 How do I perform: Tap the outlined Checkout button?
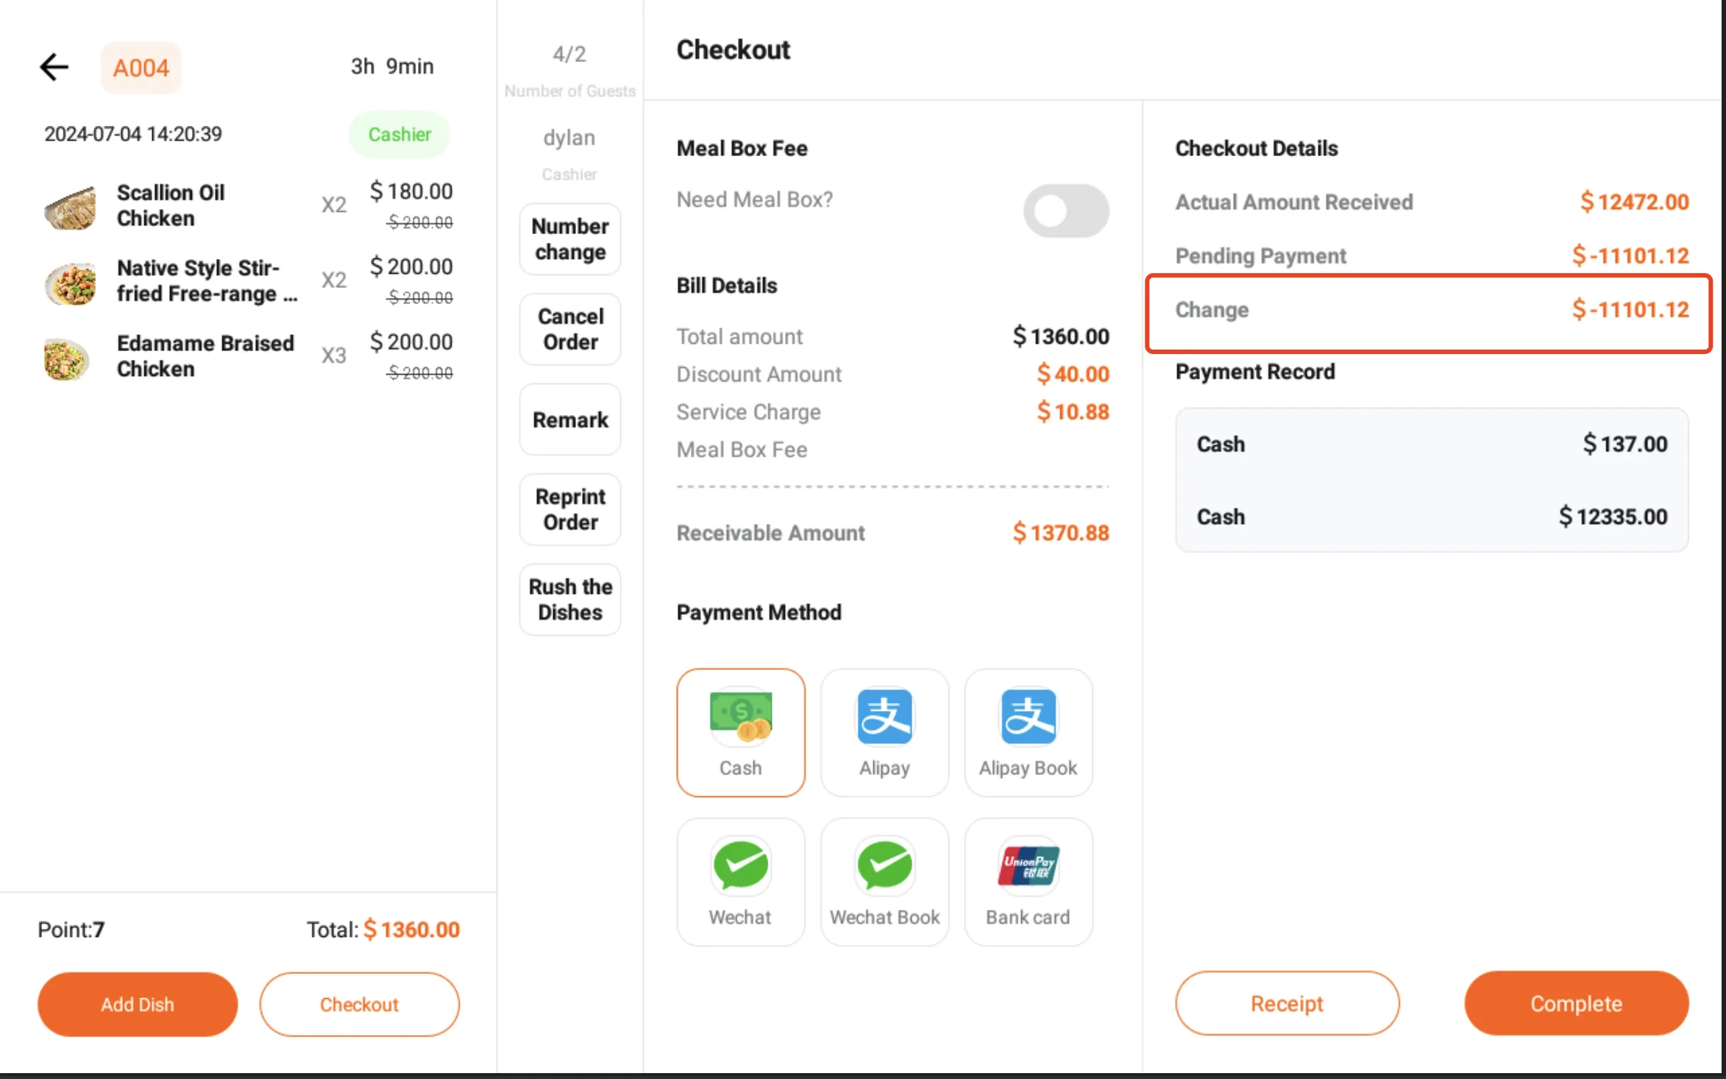click(x=359, y=1004)
